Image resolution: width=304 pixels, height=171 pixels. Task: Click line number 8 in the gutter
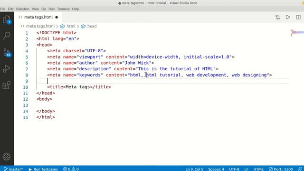(x=27, y=75)
